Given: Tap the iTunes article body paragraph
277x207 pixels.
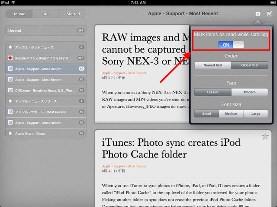Looking at the screenshot, I should (181, 195).
